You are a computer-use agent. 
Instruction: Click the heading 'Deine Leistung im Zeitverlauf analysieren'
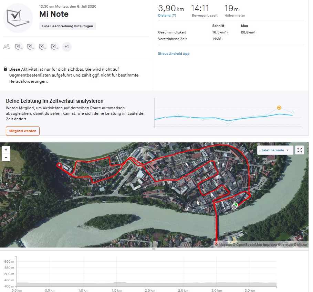click(55, 101)
